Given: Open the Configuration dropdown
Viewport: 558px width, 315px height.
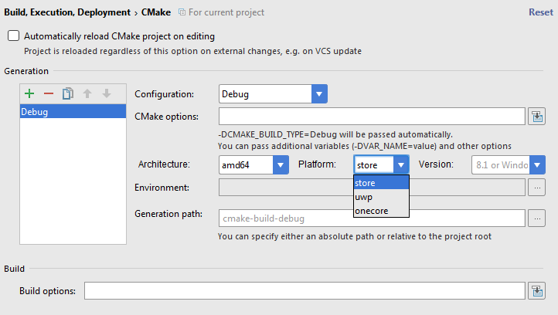Looking at the screenshot, I should (319, 94).
